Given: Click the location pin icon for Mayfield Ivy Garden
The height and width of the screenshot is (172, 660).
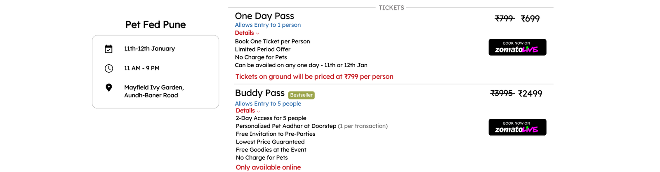Looking at the screenshot, I should tap(108, 87).
